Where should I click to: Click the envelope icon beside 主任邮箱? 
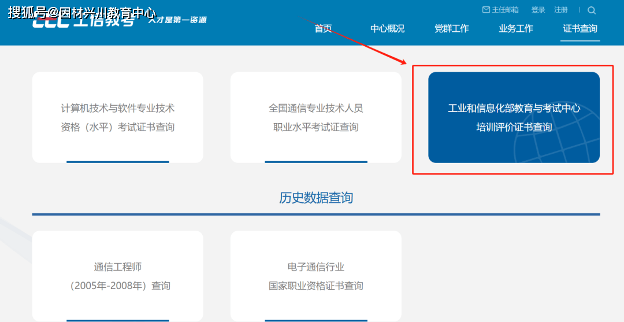click(486, 10)
